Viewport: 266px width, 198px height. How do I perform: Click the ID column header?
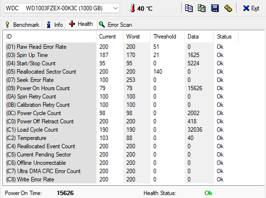[50, 37]
